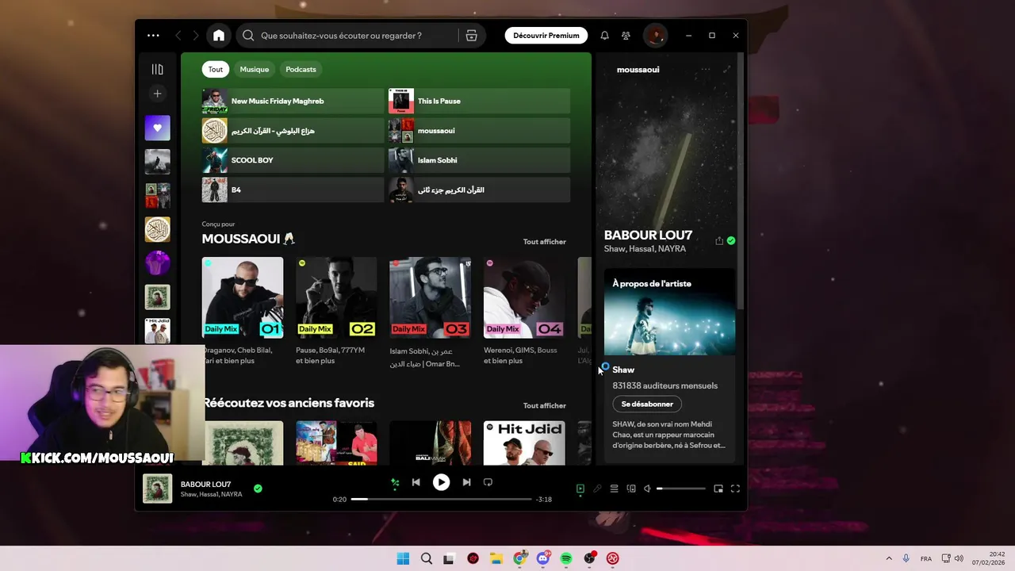Open Connect to a device

631,489
